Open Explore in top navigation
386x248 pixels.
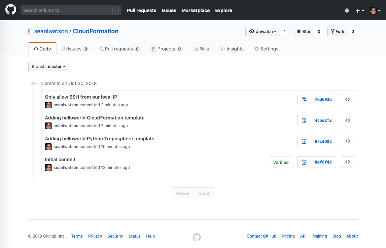(223, 10)
